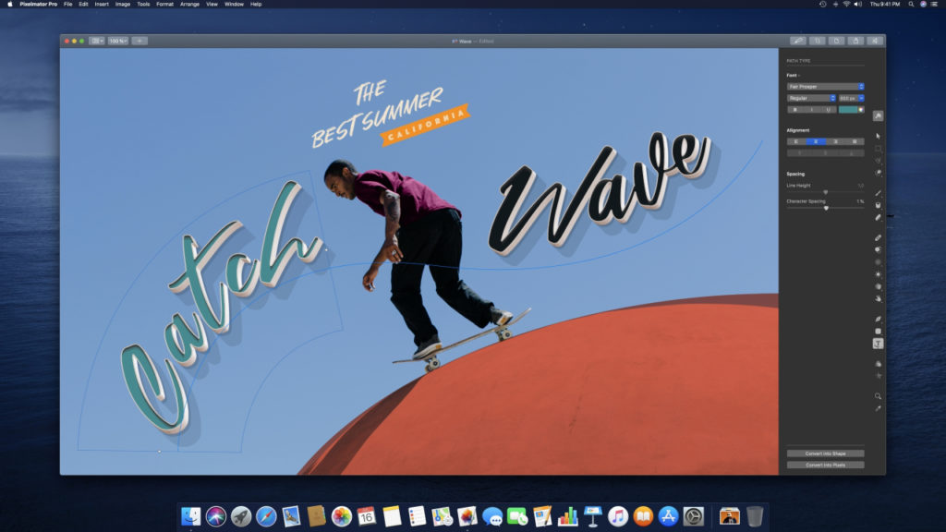Open the color wheel picker icon
The width and height of the screenshot is (946, 532).
pos(860,110)
